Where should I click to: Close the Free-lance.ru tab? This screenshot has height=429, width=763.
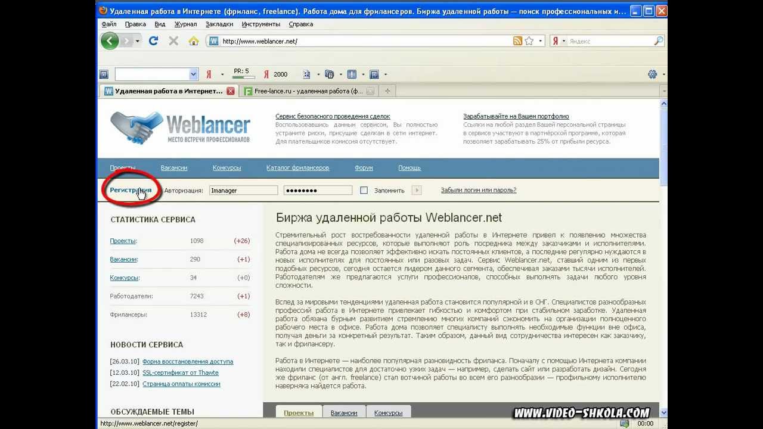coord(370,91)
